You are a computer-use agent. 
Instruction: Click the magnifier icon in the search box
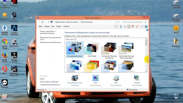[145, 22]
